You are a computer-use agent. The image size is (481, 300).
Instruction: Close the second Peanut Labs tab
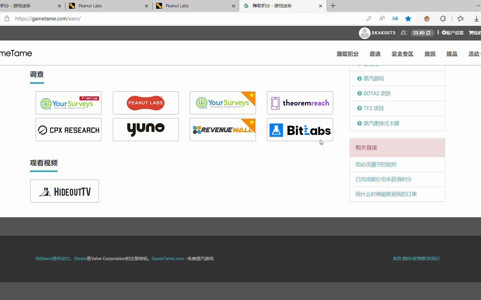(x=233, y=6)
